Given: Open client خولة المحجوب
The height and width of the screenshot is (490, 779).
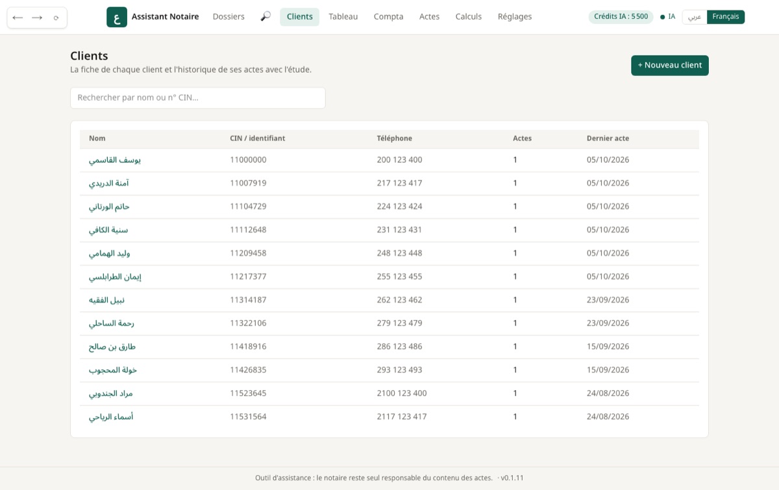Looking at the screenshot, I should tap(113, 370).
